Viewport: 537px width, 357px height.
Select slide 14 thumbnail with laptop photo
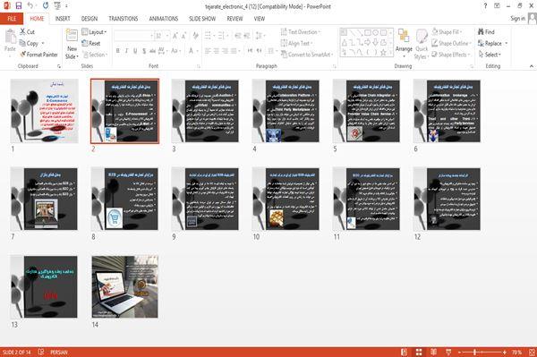[x=125, y=286]
